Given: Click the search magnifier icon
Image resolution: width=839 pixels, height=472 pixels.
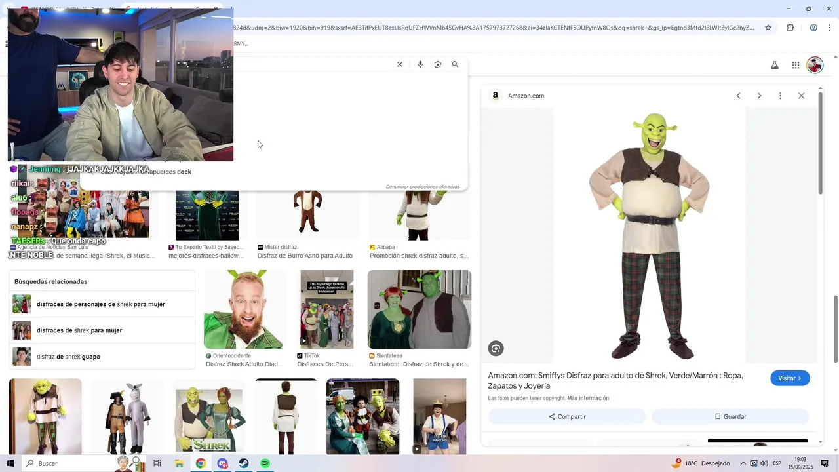Looking at the screenshot, I should click(x=455, y=64).
